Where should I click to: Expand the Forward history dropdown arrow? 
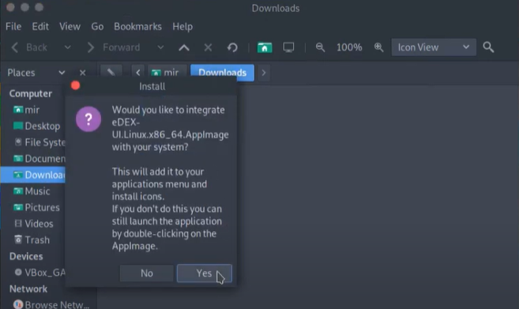(x=160, y=47)
